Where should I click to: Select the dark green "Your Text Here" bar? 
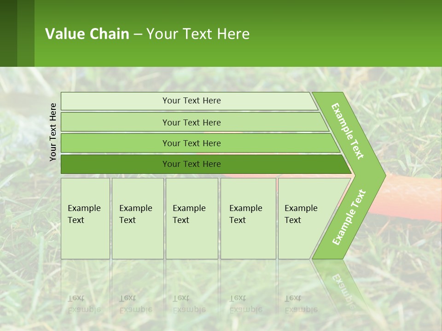pyautogui.click(x=191, y=164)
